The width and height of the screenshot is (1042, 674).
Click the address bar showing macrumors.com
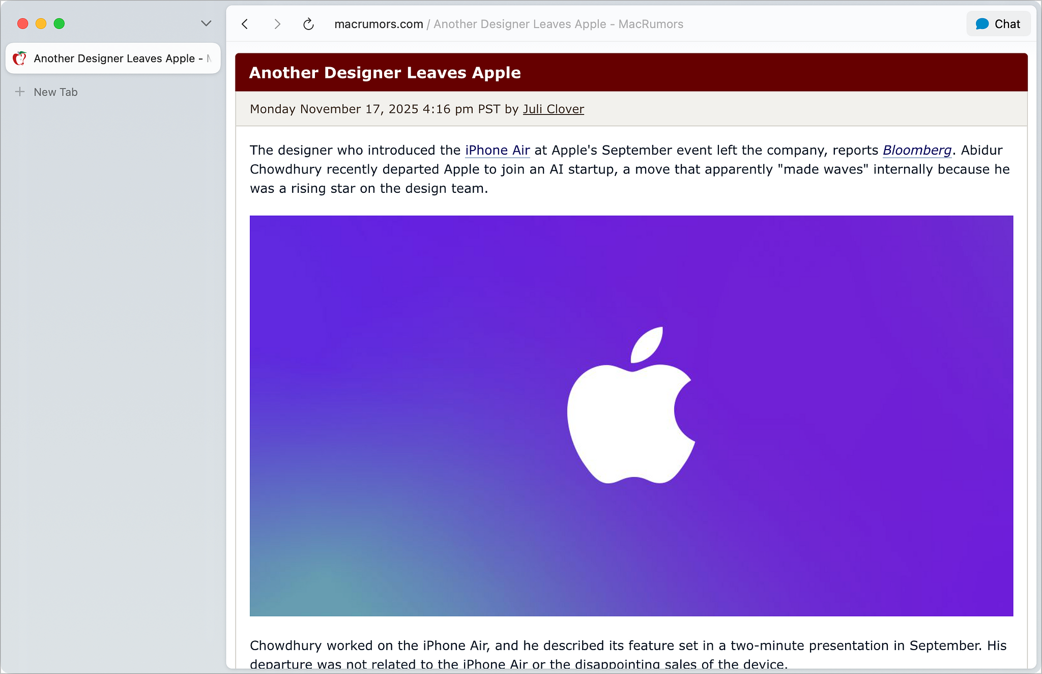coord(379,23)
